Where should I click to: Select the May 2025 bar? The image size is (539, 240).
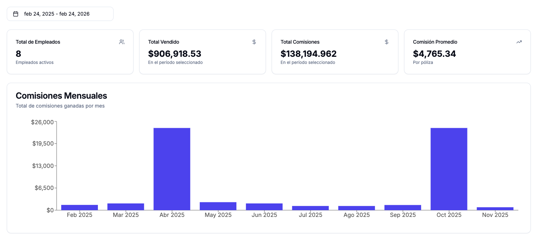tap(218, 206)
